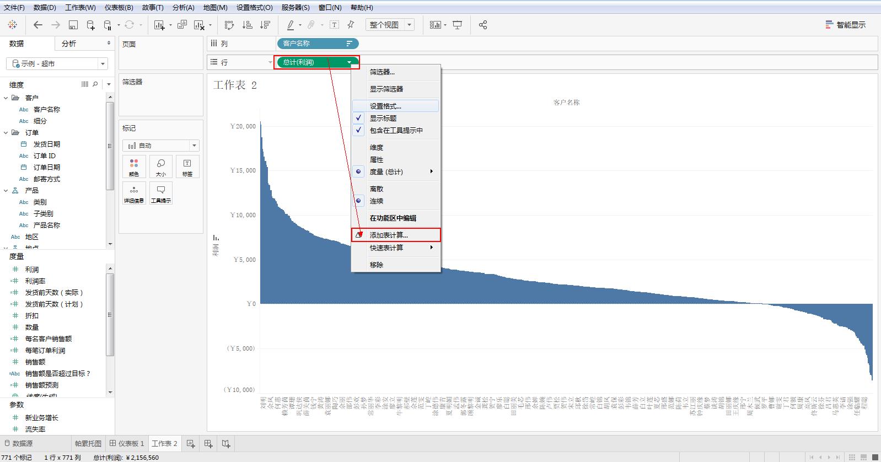Open 快速表计算 submenu in context menu
The height and width of the screenshot is (462, 881).
[x=396, y=248]
